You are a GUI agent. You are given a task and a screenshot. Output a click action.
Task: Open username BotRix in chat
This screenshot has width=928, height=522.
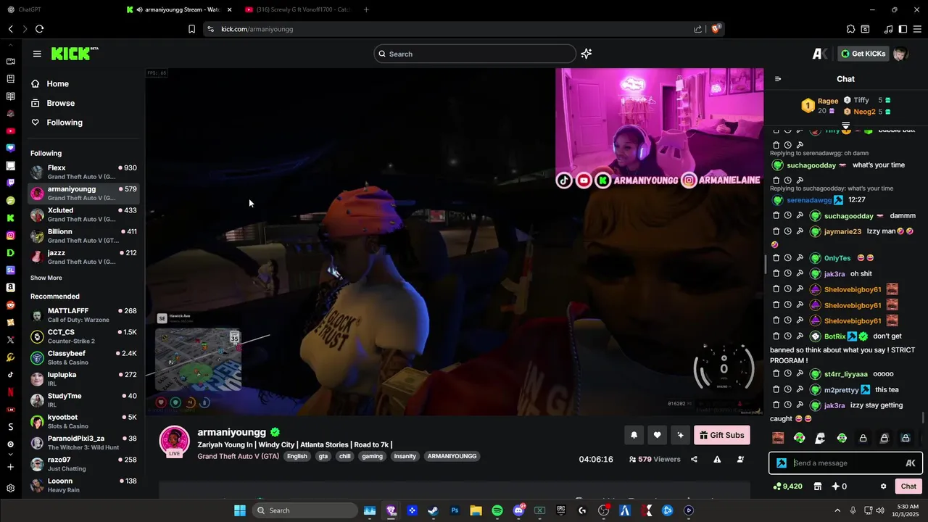coord(834,336)
